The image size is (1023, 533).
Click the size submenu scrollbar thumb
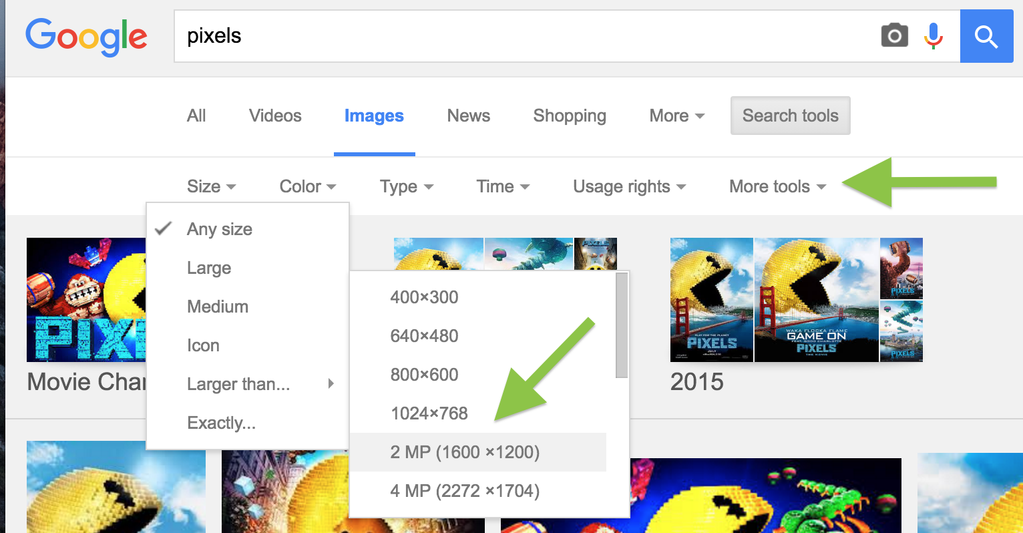[622, 325]
